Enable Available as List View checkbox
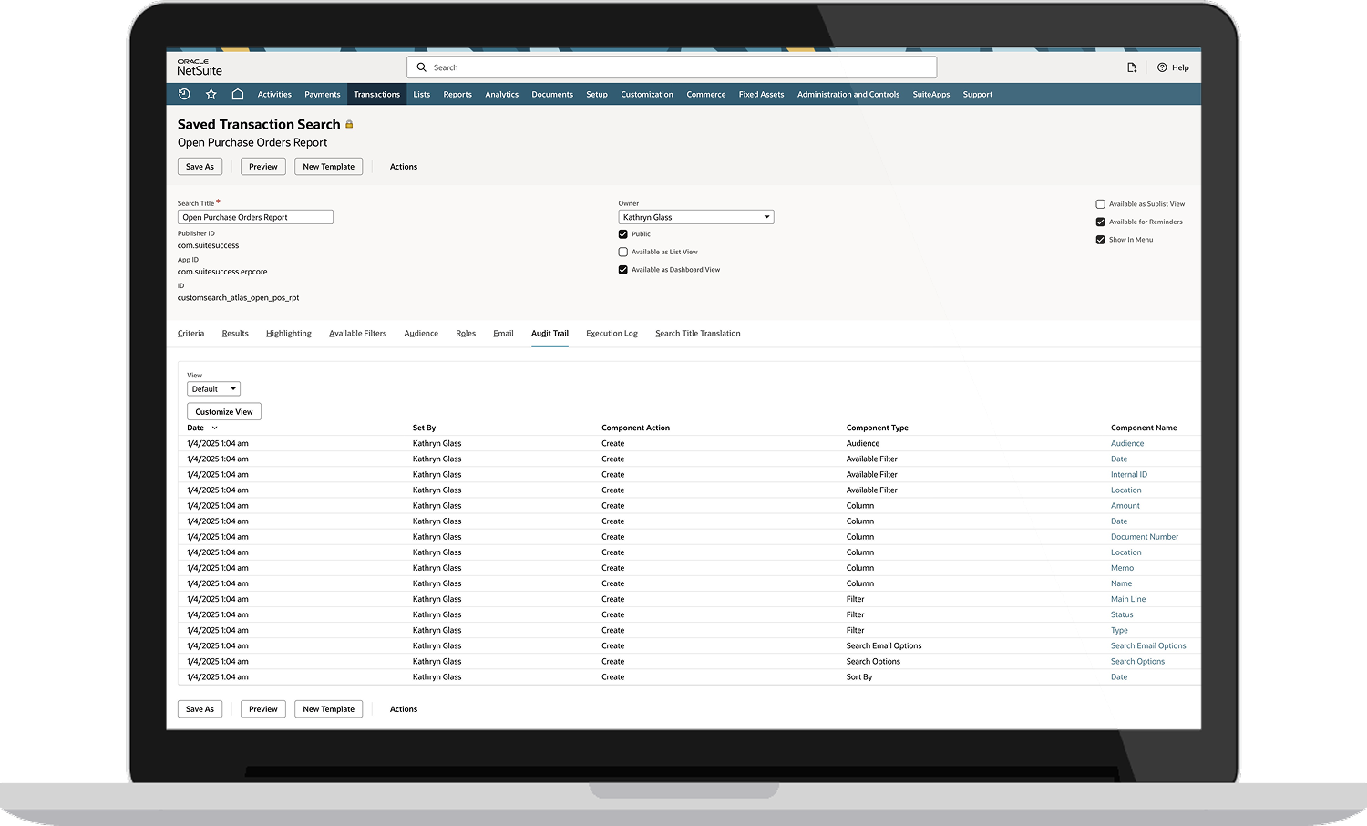 coord(623,252)
